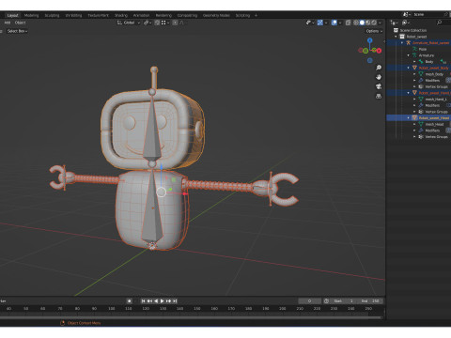The height and width of the screenshot is (338, 451).
Task: Toggle proportional editing icon
Action: (x=175, y=23)
